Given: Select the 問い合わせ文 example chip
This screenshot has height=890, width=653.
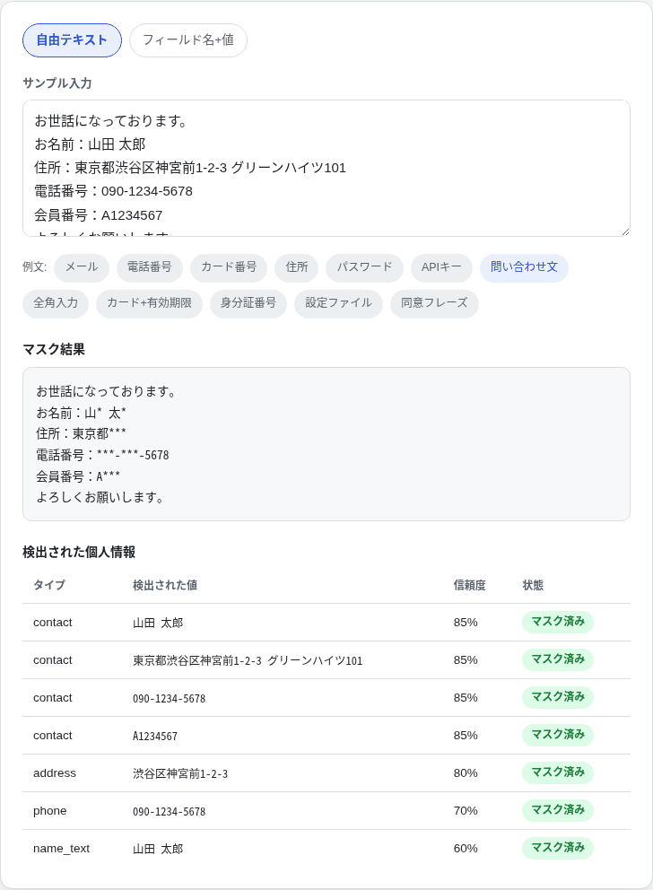Looking at the screenshot, I should 524,267.
